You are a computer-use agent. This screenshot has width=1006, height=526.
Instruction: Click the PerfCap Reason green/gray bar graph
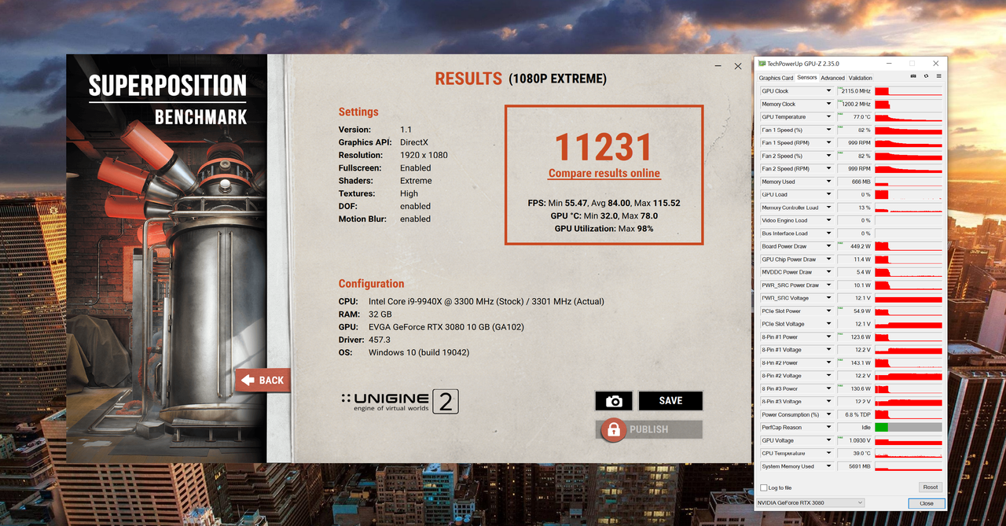908,428
